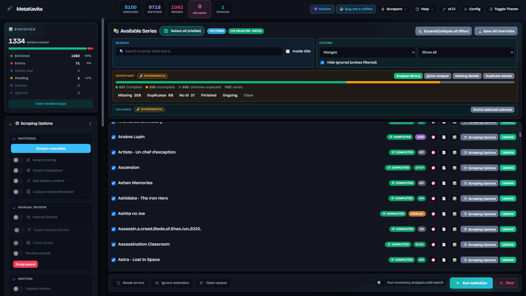Viewport: 526px width, 296px height.
Task: Open the Show all filter dropdown
Action: pos(466,52)
